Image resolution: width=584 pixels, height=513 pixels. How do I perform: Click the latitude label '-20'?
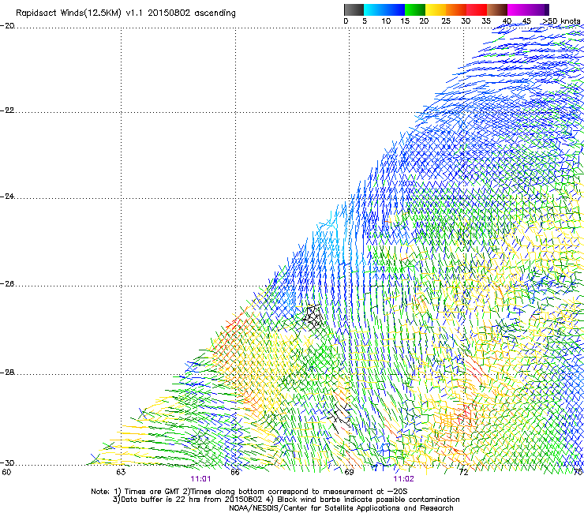(x=7, y=26)
